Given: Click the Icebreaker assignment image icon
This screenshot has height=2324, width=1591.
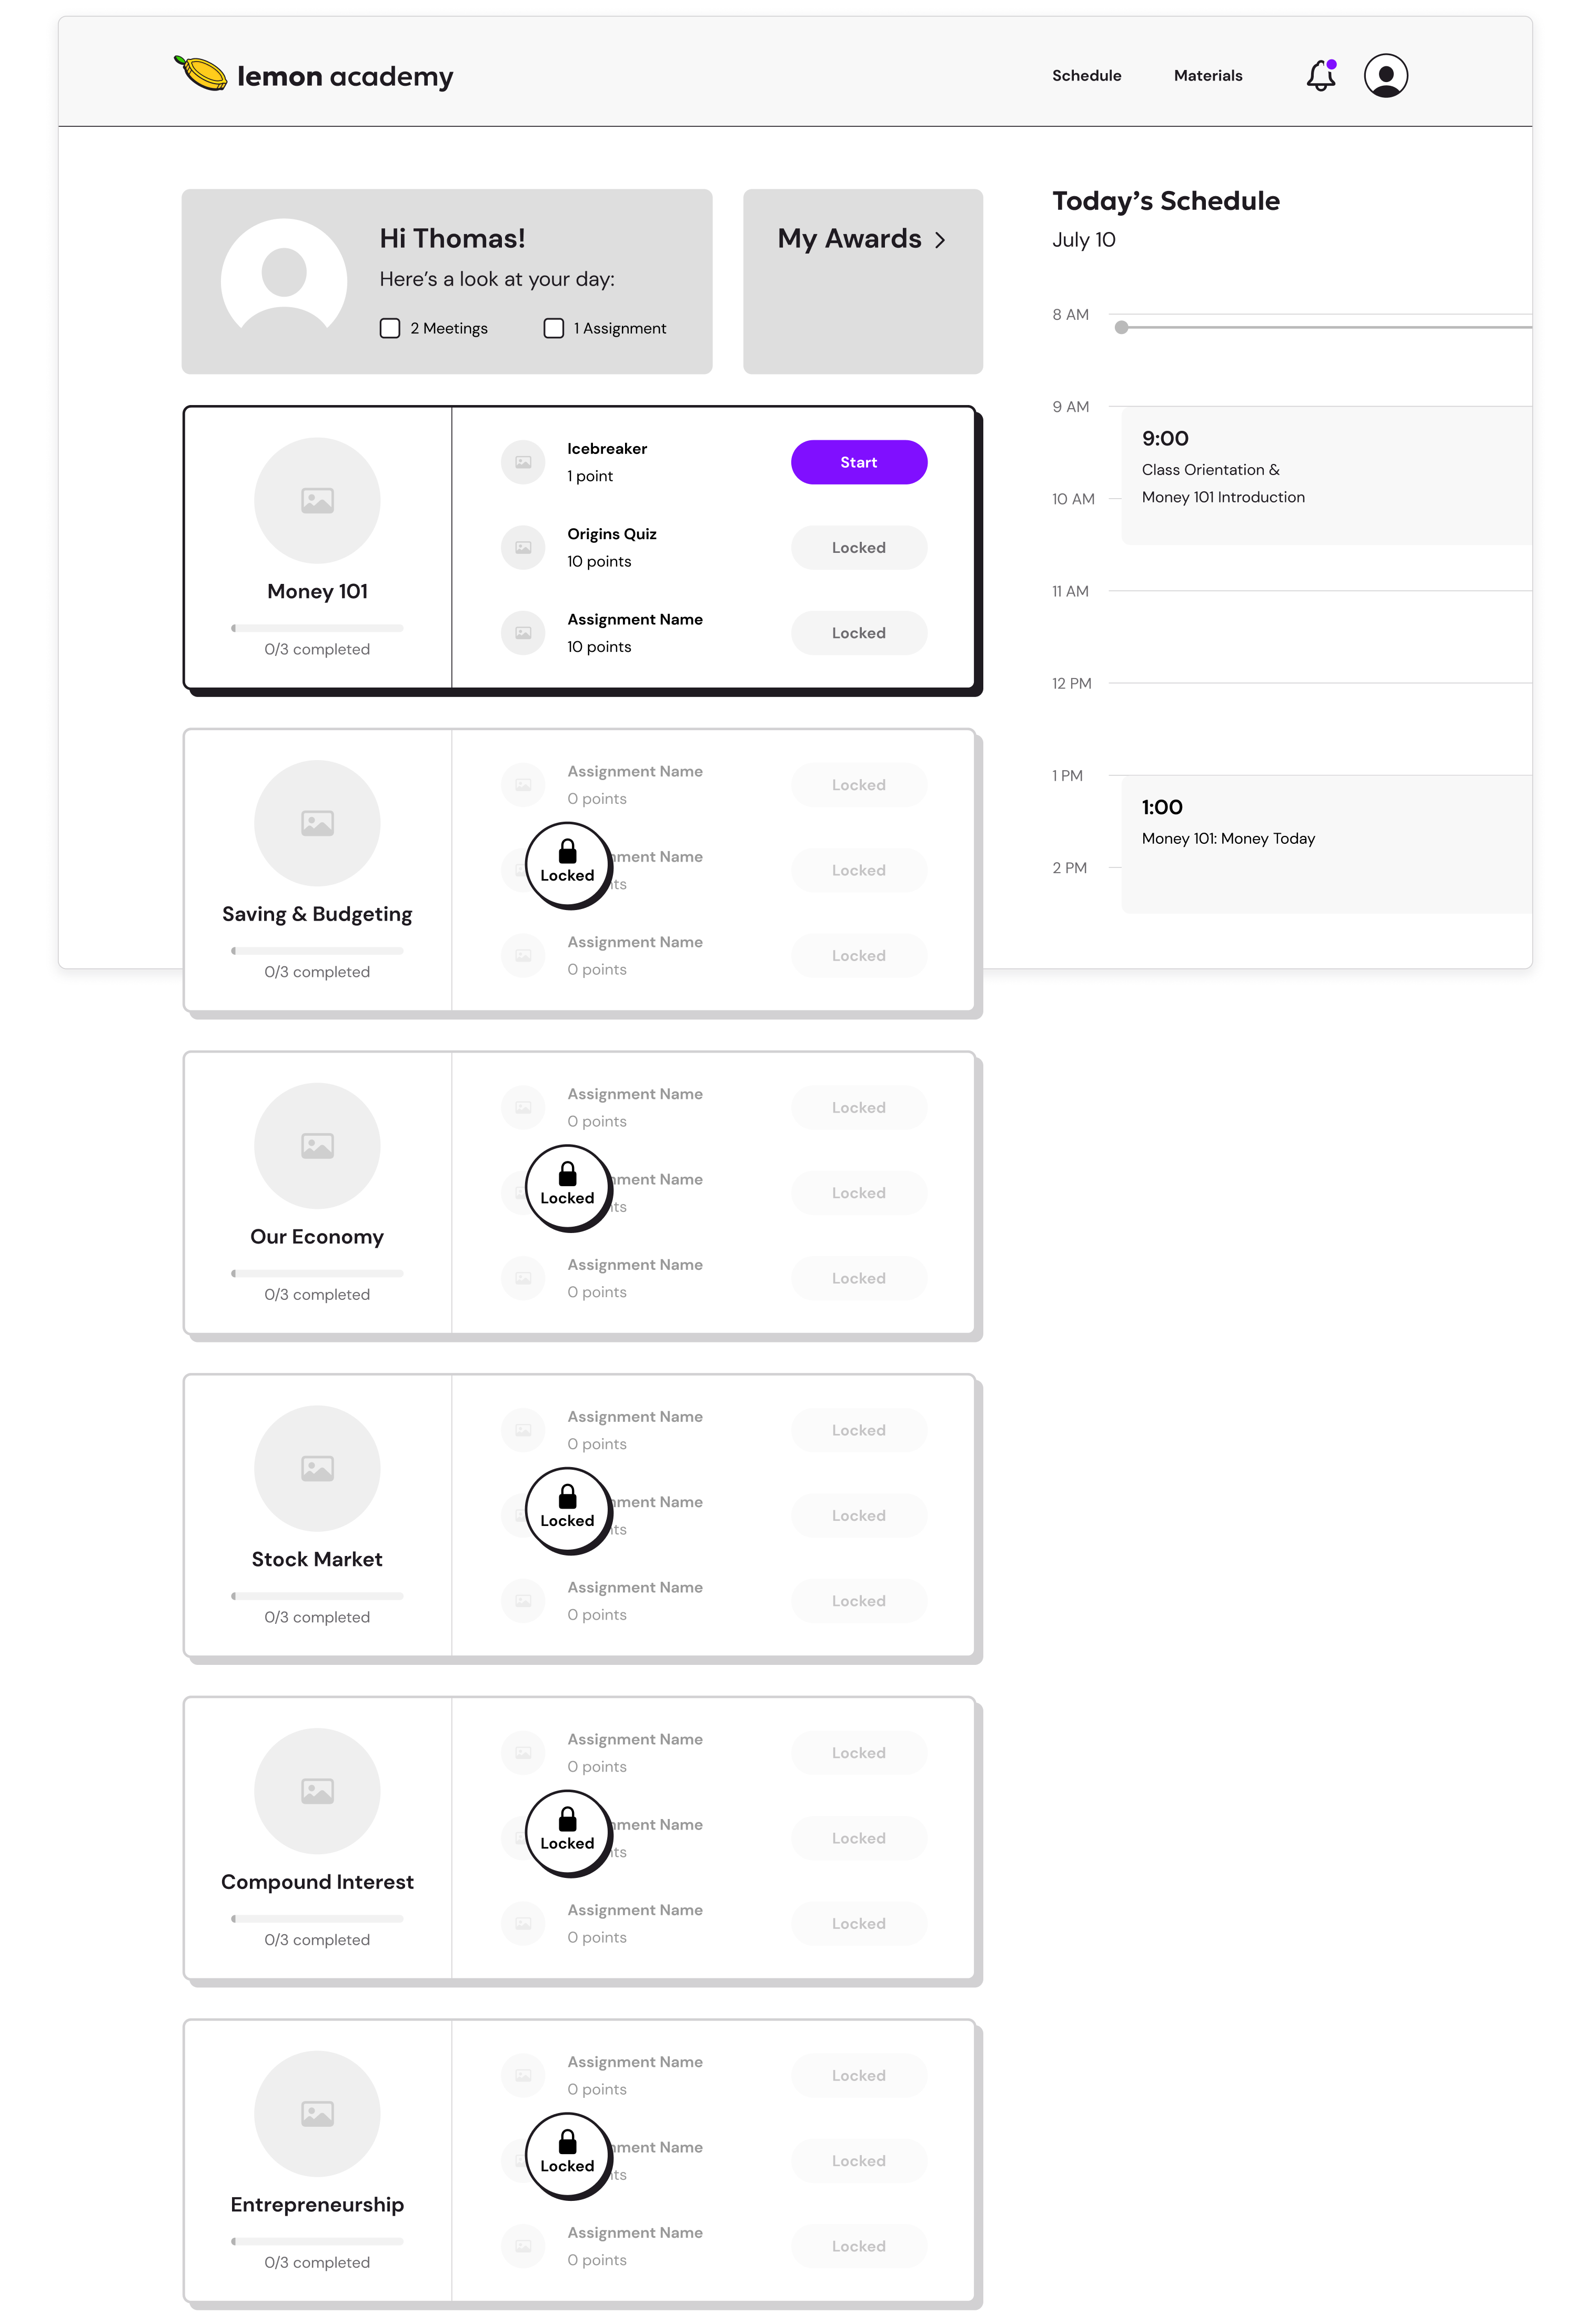Looking at the screenshot, I should pos(523,462).
